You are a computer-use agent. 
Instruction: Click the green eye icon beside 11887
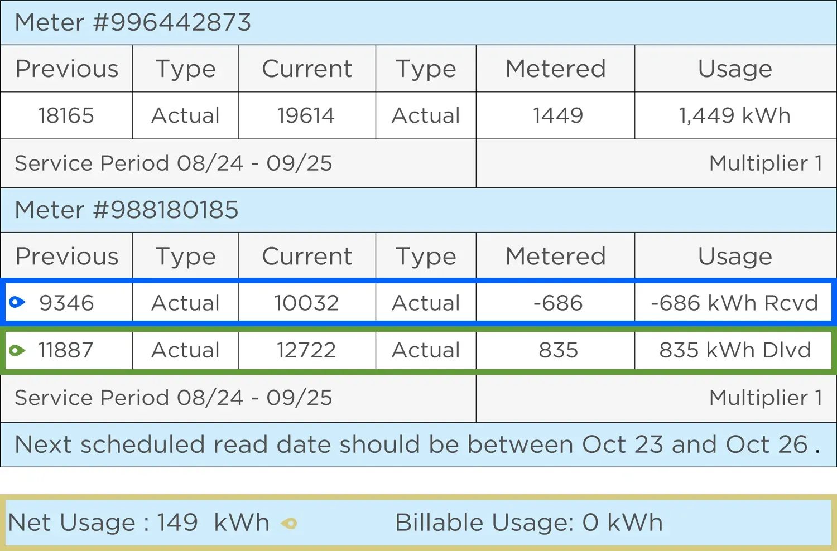pyautogui.click(x=17, y=350)
